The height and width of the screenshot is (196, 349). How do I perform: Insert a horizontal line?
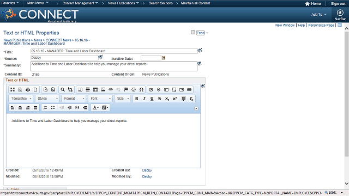coord(88,89)
